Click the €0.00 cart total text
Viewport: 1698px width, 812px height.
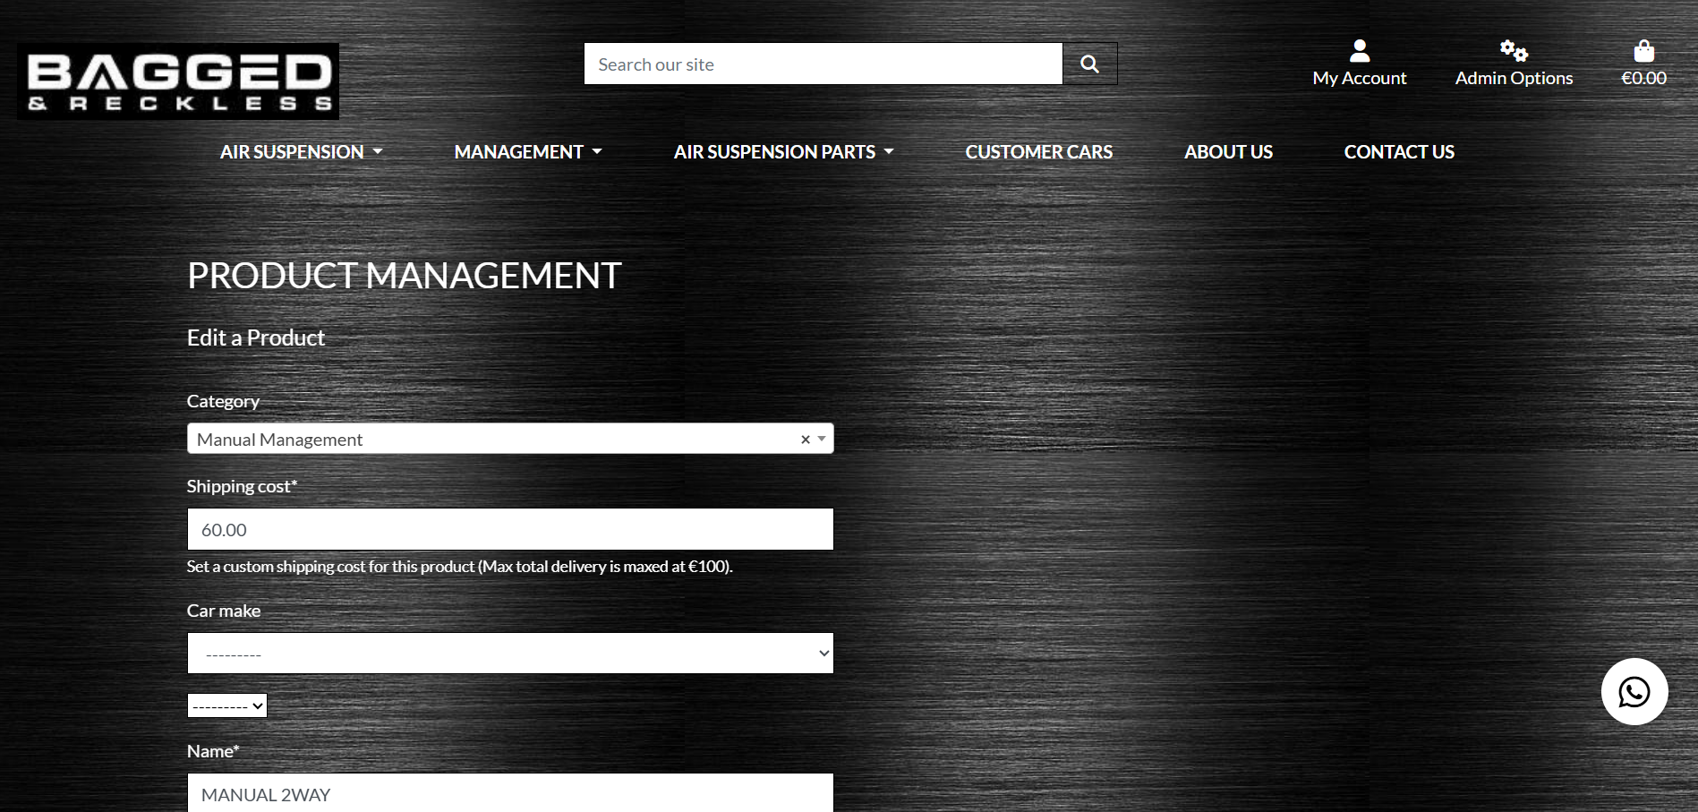pos(1643,79)
